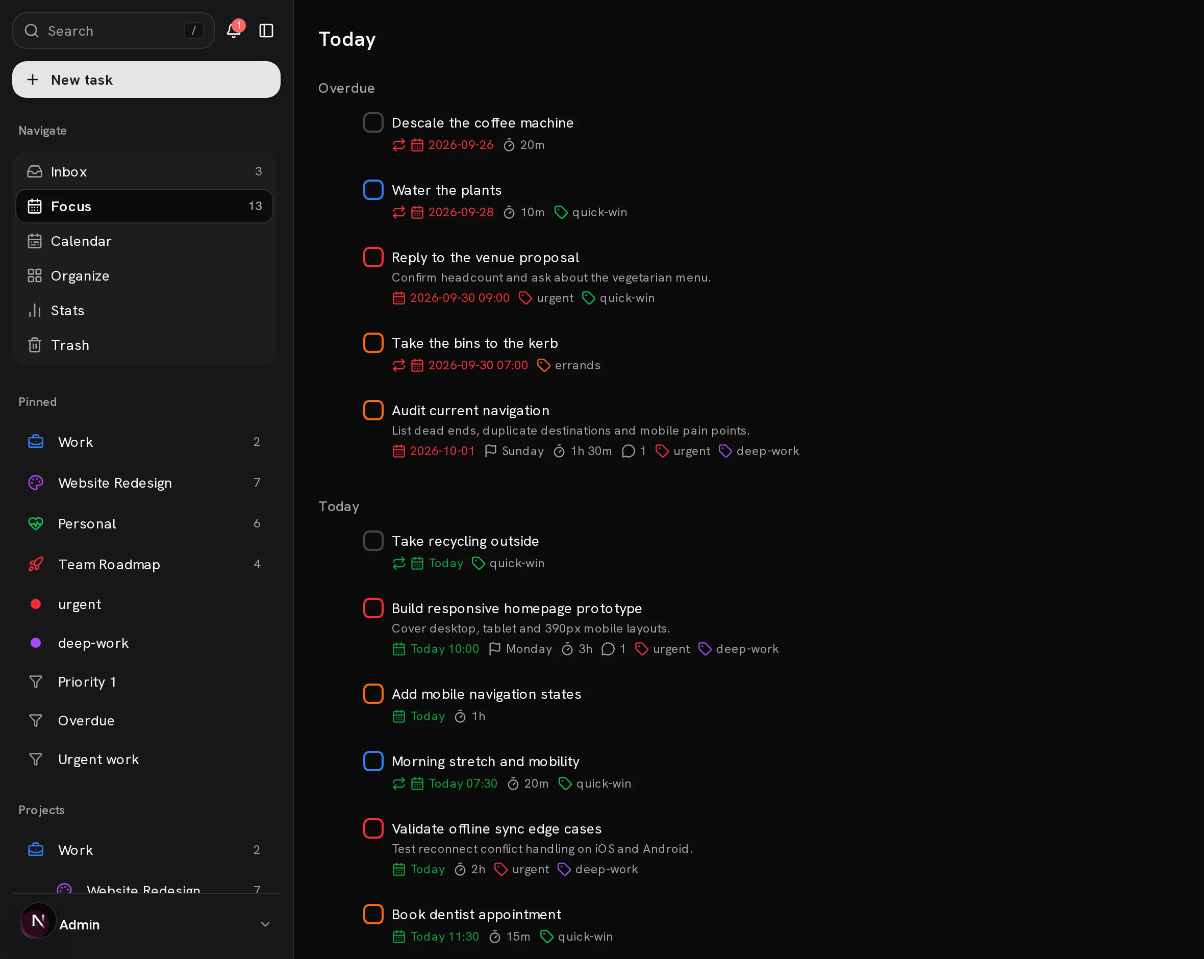Viewport: 1204px width, 959px height.
Task: Select the purple deep-work label dot
Action: 36,643
